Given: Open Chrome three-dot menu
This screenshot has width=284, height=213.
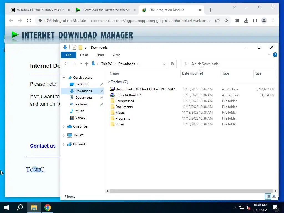Looking at the screenshot, I should coord(273,21).
